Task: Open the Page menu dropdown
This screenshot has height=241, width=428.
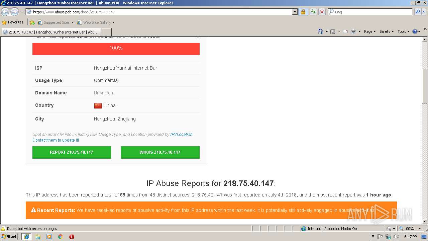Action: (370, 31)
